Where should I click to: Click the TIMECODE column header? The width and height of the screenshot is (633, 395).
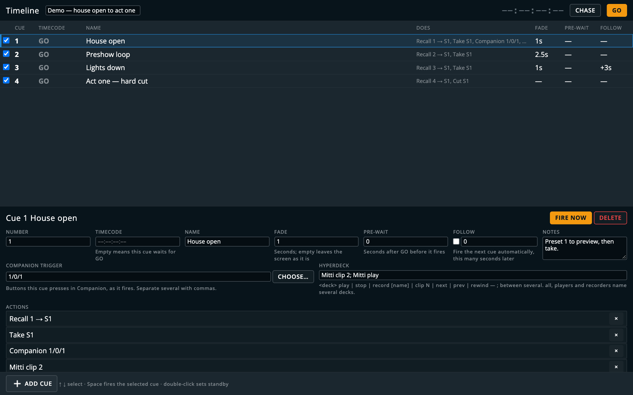click(52, 28)
